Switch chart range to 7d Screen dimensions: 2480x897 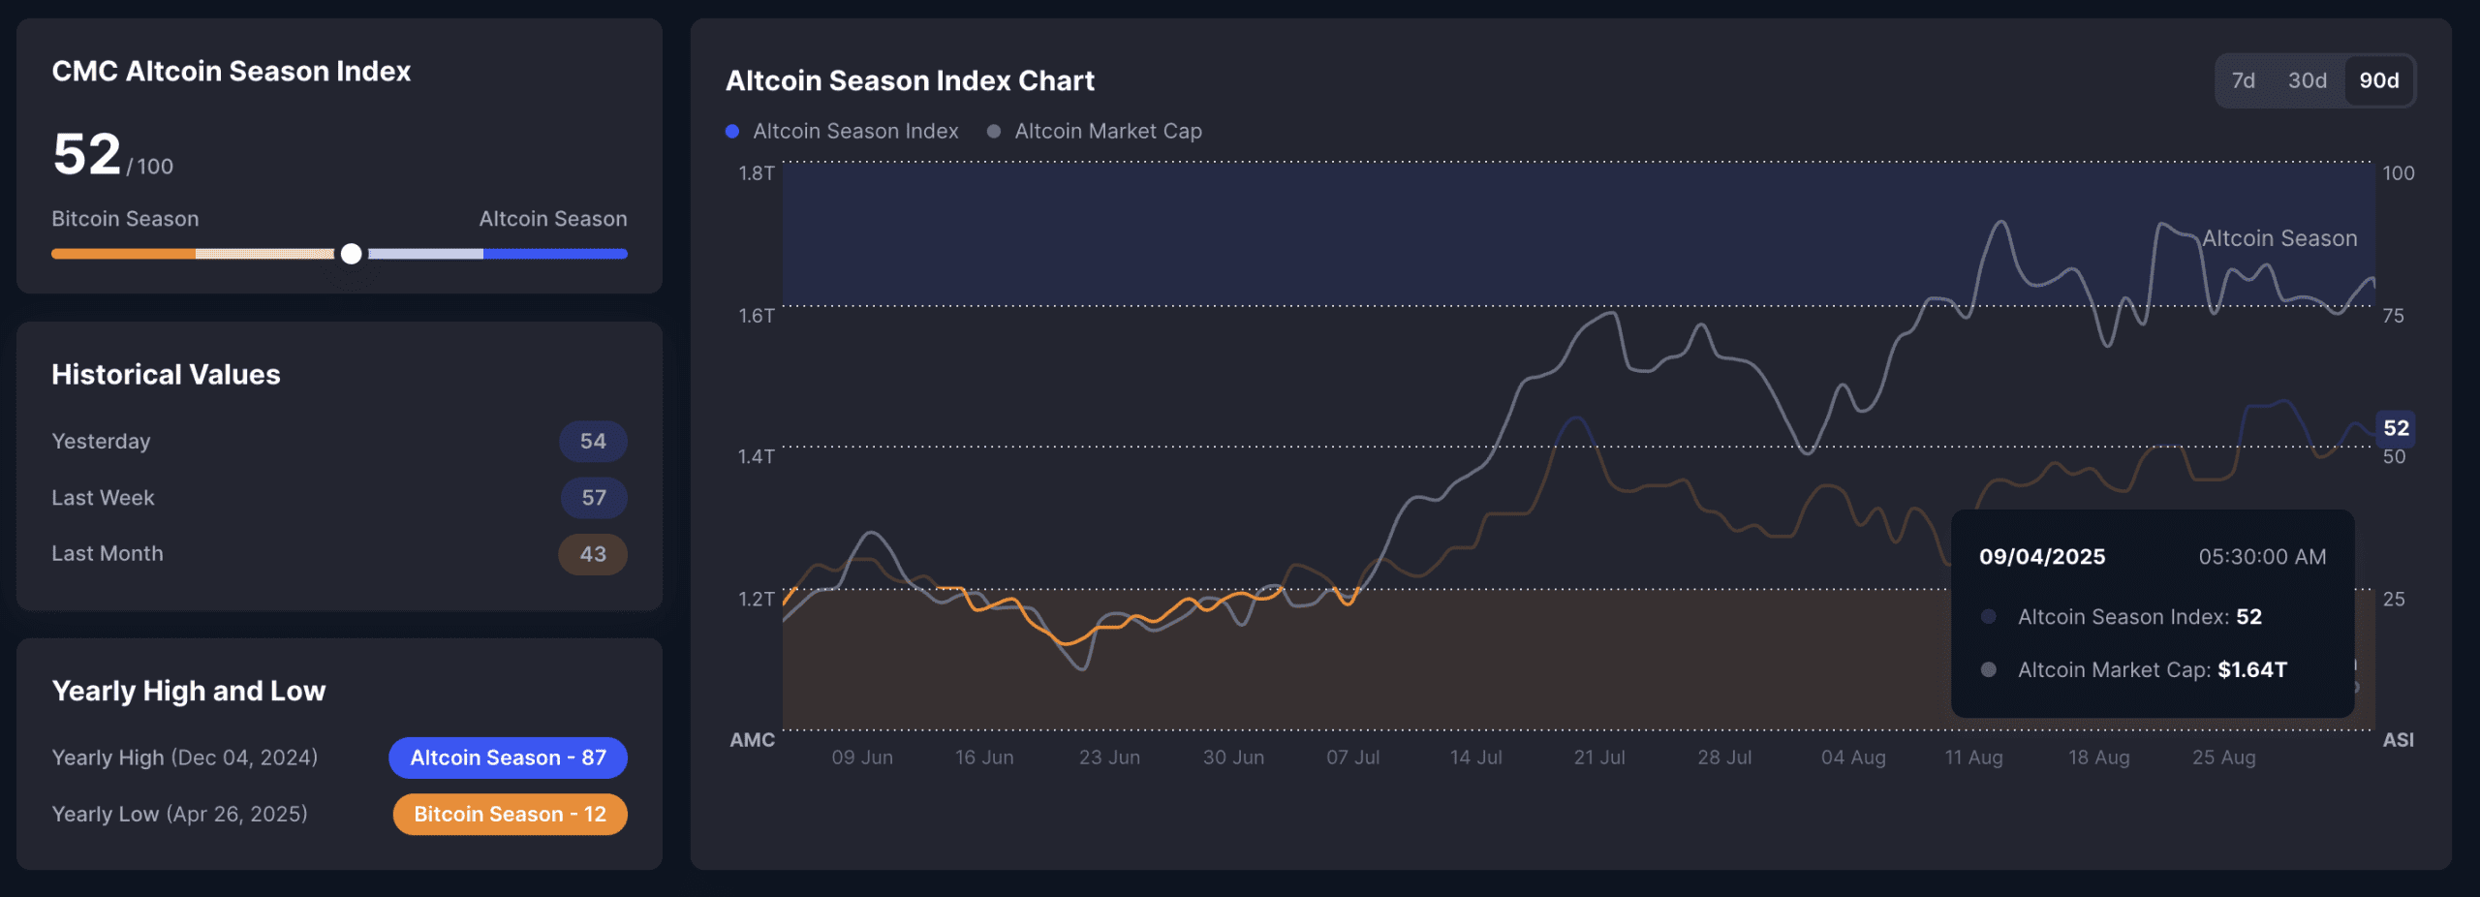click(2243, 80)
